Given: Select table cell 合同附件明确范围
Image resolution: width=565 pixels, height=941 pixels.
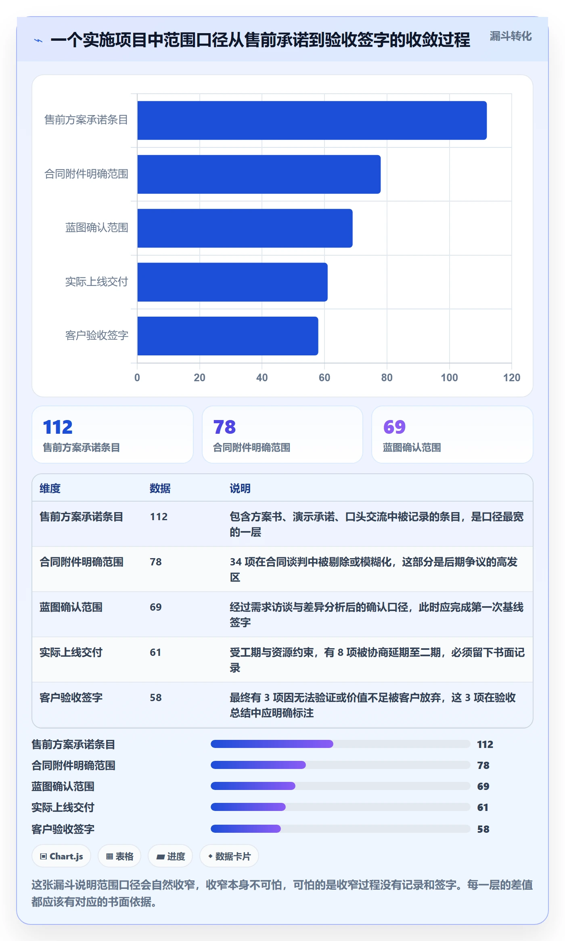Looking at the screenshot, I should coord(82,562).
